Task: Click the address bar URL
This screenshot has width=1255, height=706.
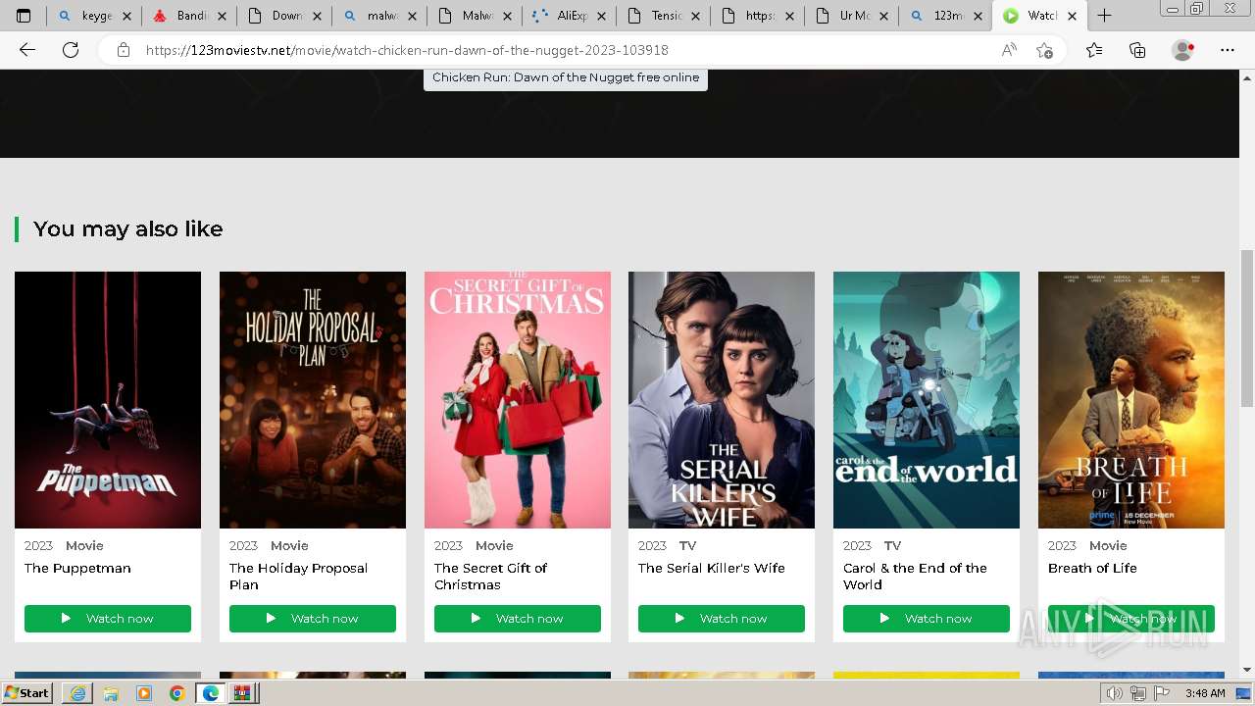Action: 407,50
